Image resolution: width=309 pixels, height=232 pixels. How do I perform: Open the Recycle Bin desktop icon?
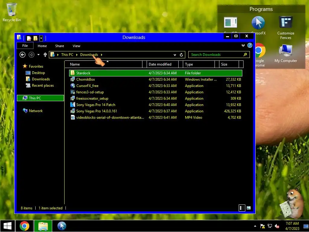(12, 12)
